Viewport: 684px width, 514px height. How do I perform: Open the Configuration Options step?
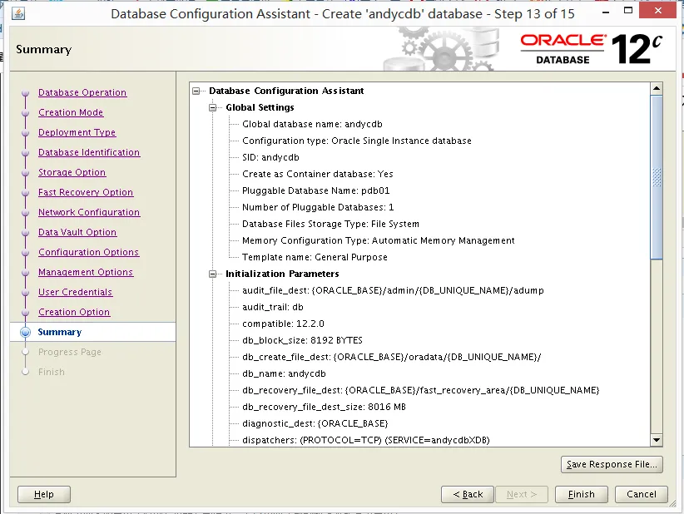pos(88,252)
